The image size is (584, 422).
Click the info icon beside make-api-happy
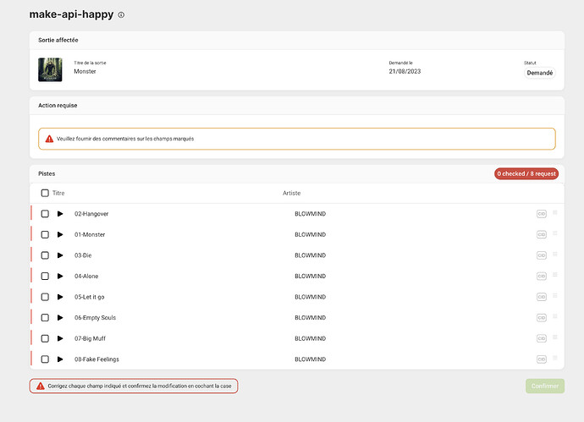pyautogui.click(x=121, y=15)
